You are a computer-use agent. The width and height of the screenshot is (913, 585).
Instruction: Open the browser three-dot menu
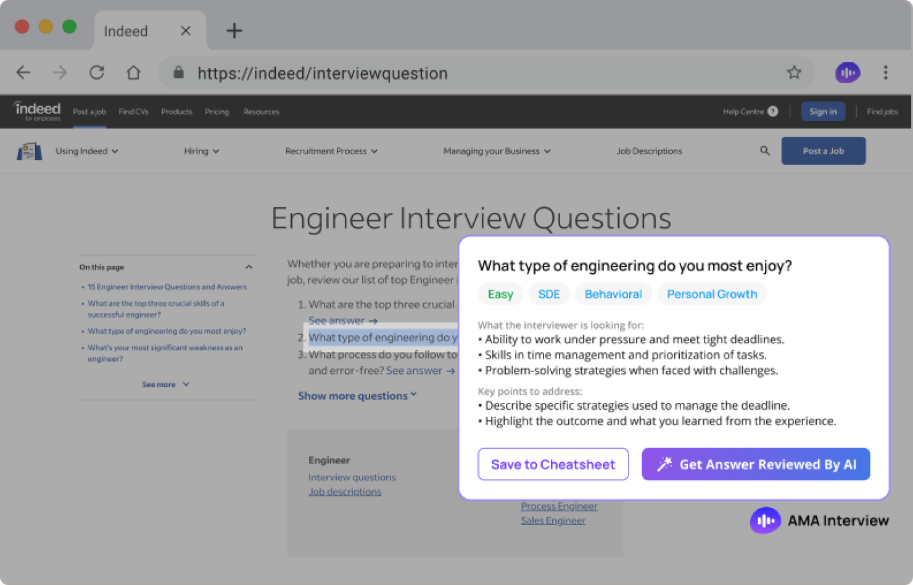click(x=885, y=73)
